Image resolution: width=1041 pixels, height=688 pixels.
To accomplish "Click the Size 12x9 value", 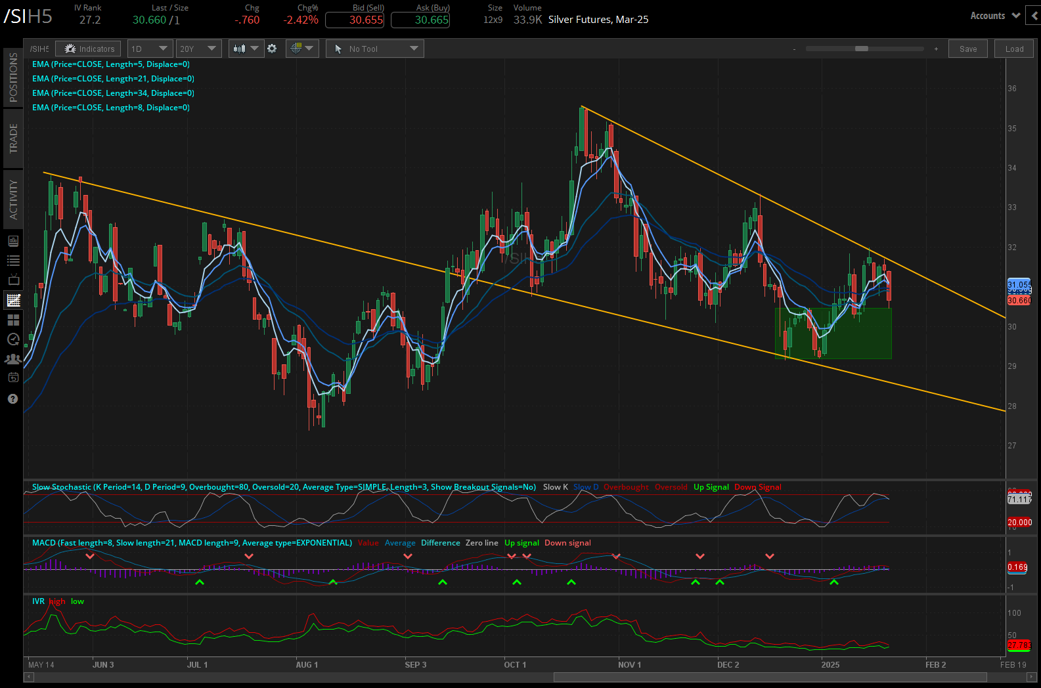I will (493, 20).
